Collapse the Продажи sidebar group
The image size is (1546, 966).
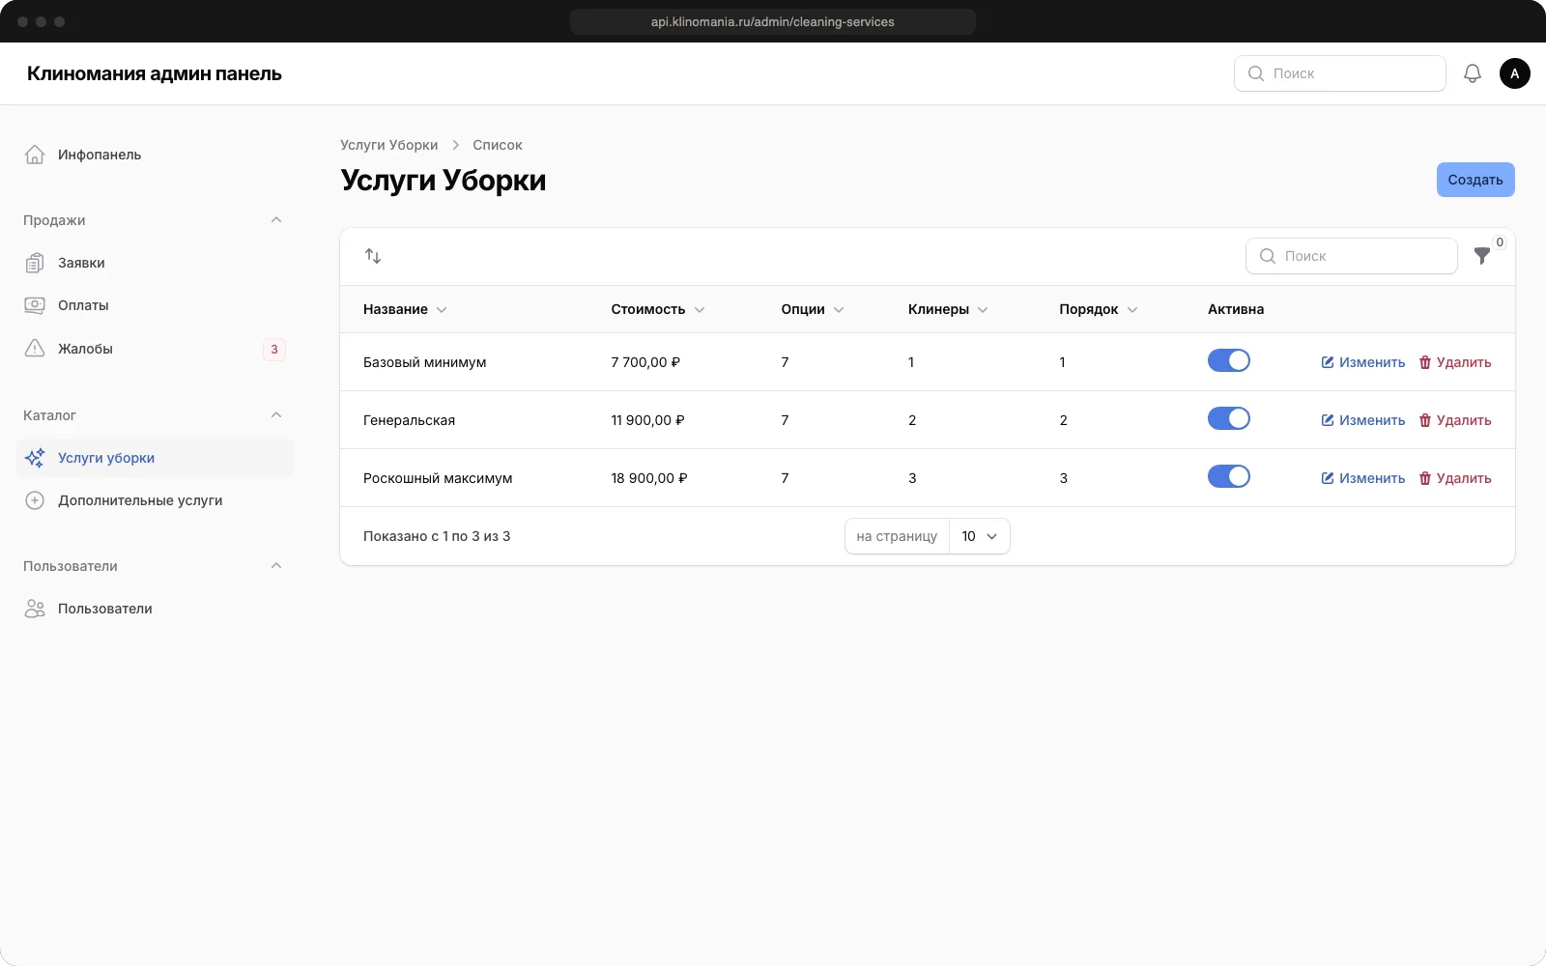(x=276, y=220)
